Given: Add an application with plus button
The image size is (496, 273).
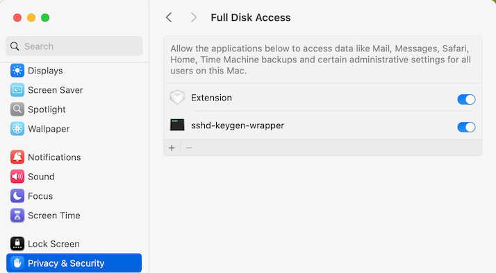Looking at the screenshot, I should click(172, 148).
